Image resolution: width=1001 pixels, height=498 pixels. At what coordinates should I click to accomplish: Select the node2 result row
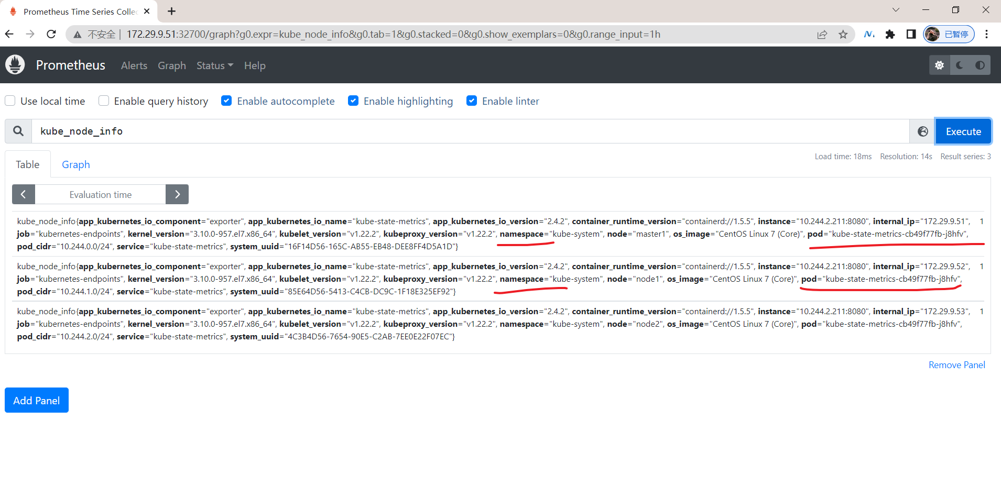click(498, 324)
